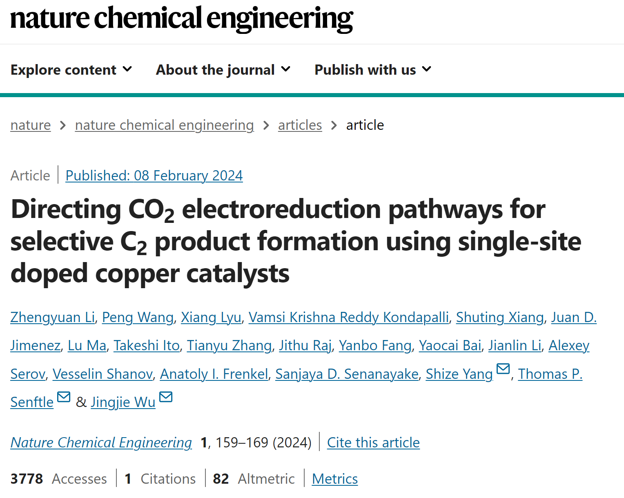
Task: Expand the Explore content menu
Action: coord(71,70)
